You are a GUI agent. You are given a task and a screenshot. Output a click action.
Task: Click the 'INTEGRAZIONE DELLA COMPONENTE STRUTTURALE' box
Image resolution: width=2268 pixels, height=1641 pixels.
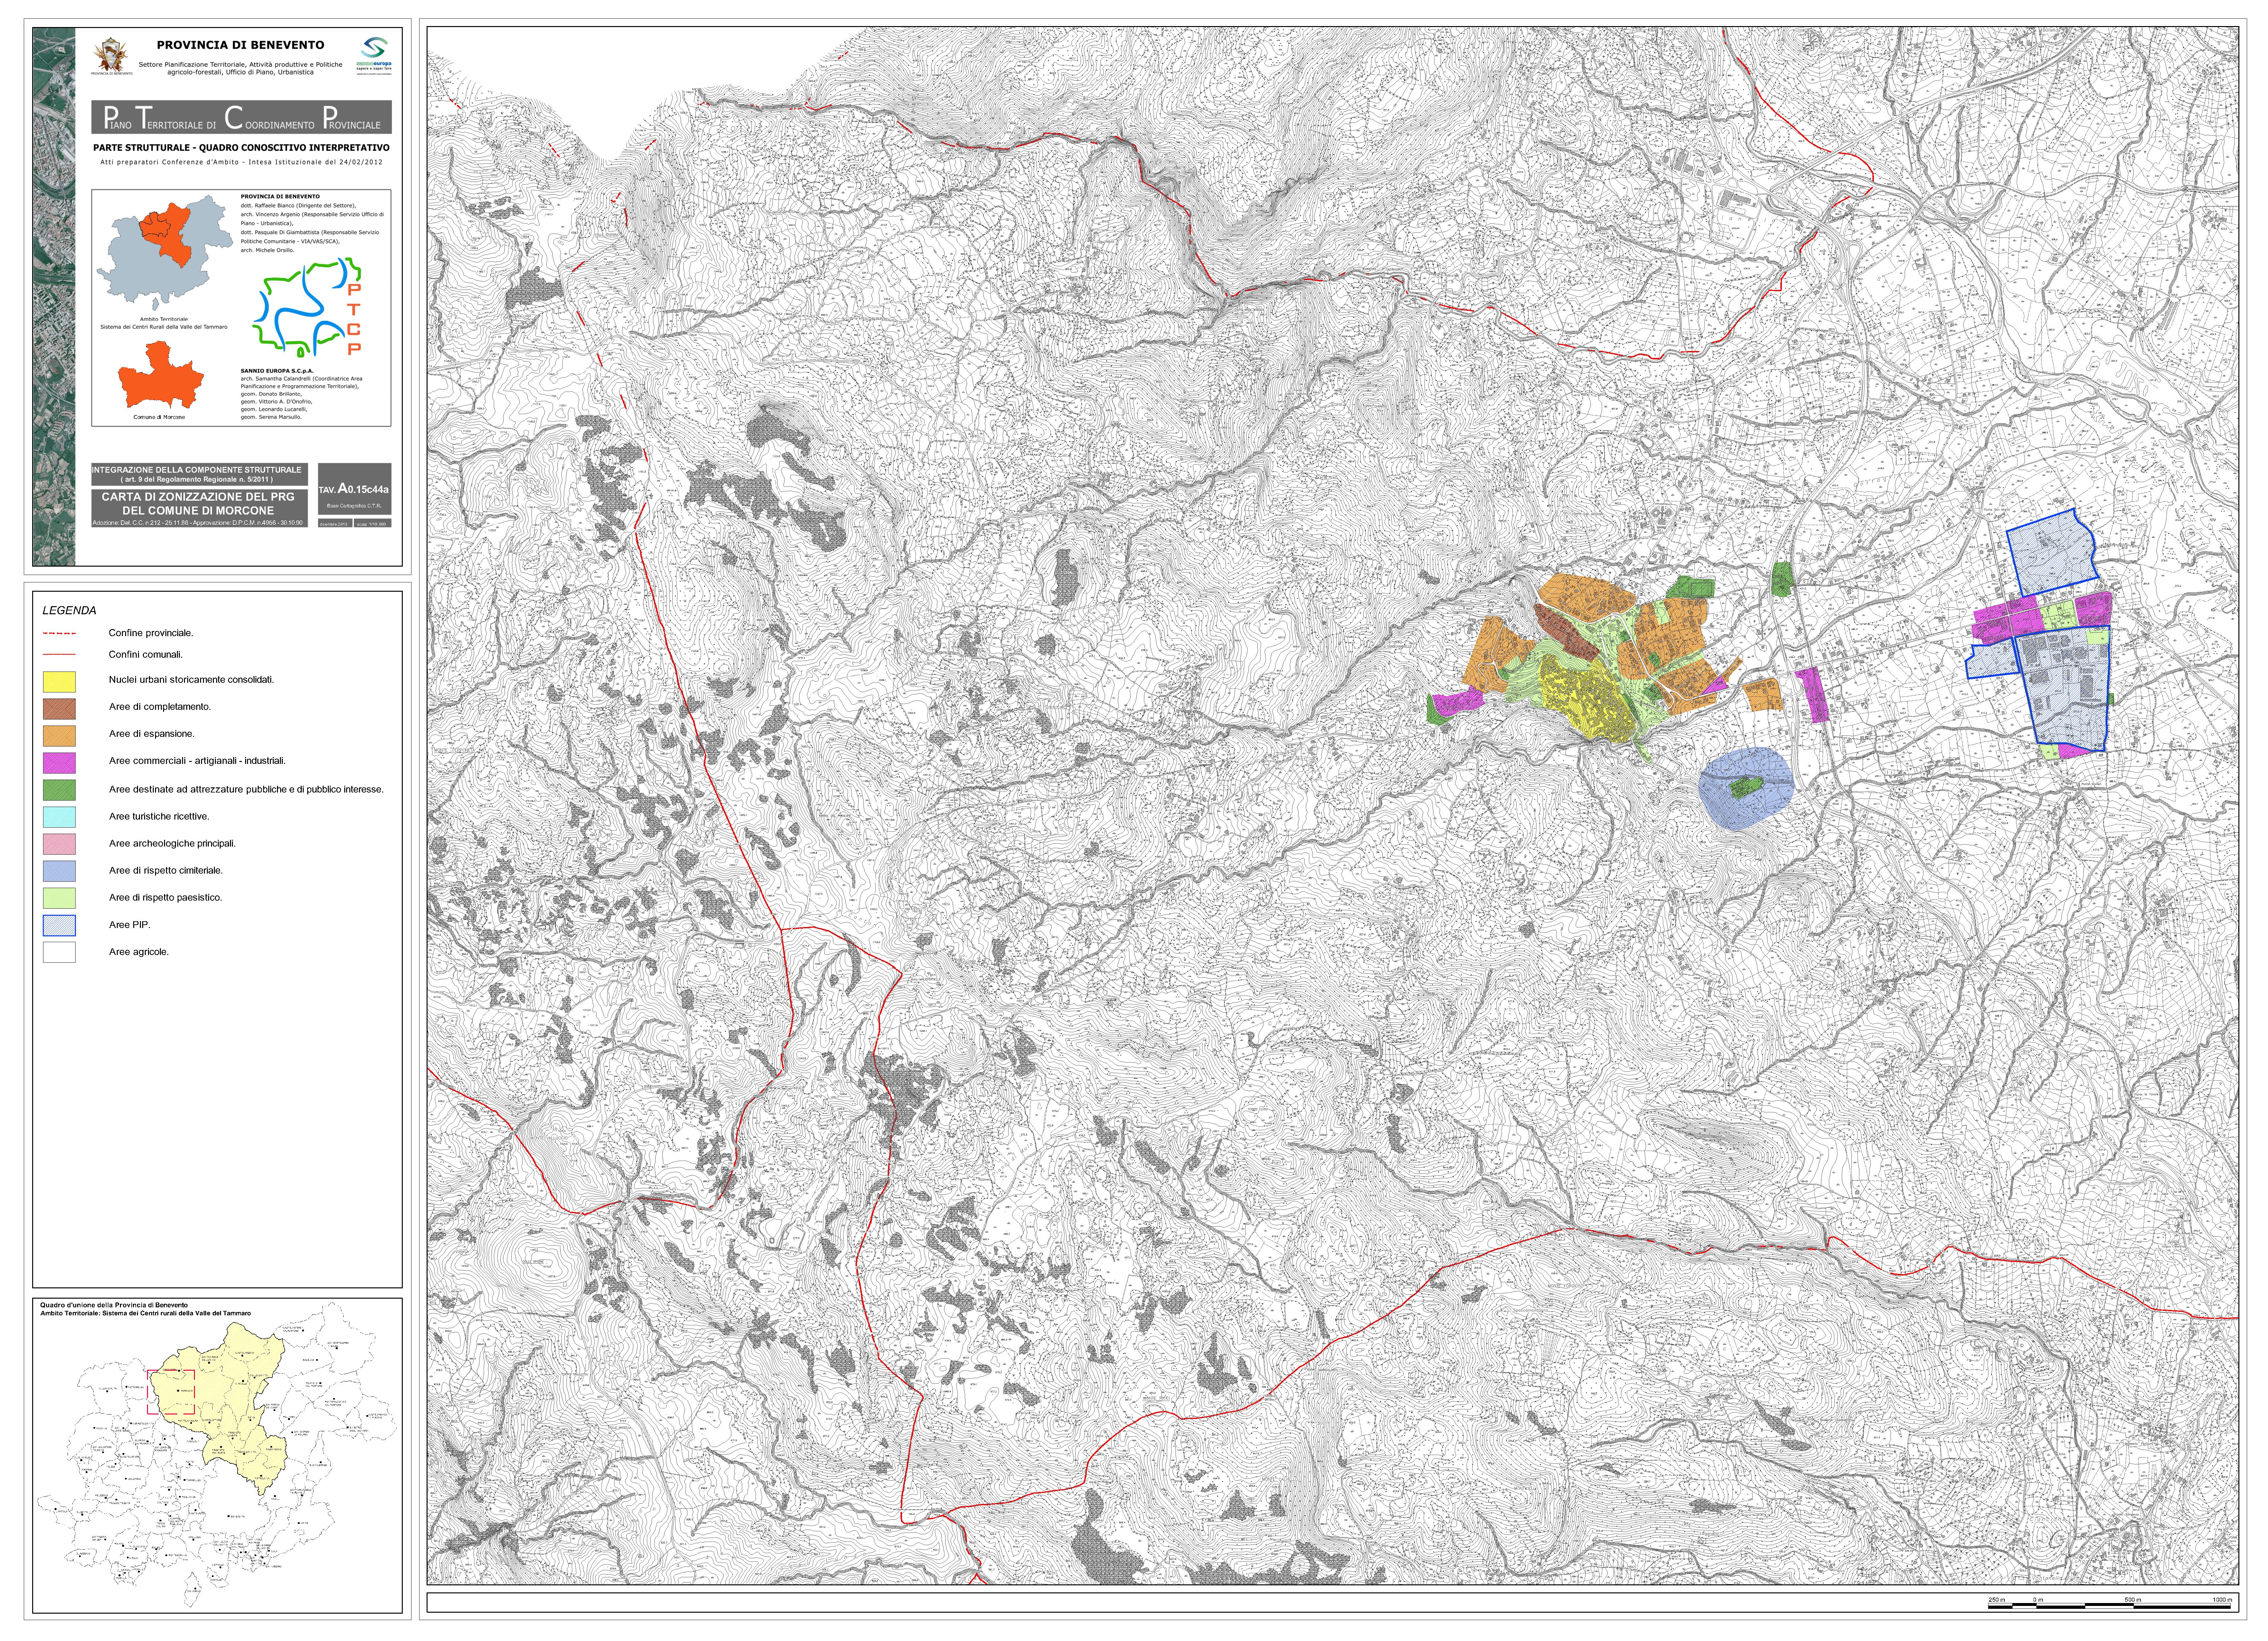point(200,474)
